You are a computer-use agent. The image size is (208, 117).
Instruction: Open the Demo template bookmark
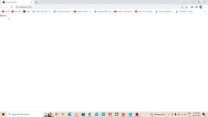[164, 12]
